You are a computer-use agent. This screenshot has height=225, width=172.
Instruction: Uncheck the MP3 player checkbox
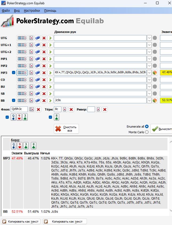pos(14,73)
